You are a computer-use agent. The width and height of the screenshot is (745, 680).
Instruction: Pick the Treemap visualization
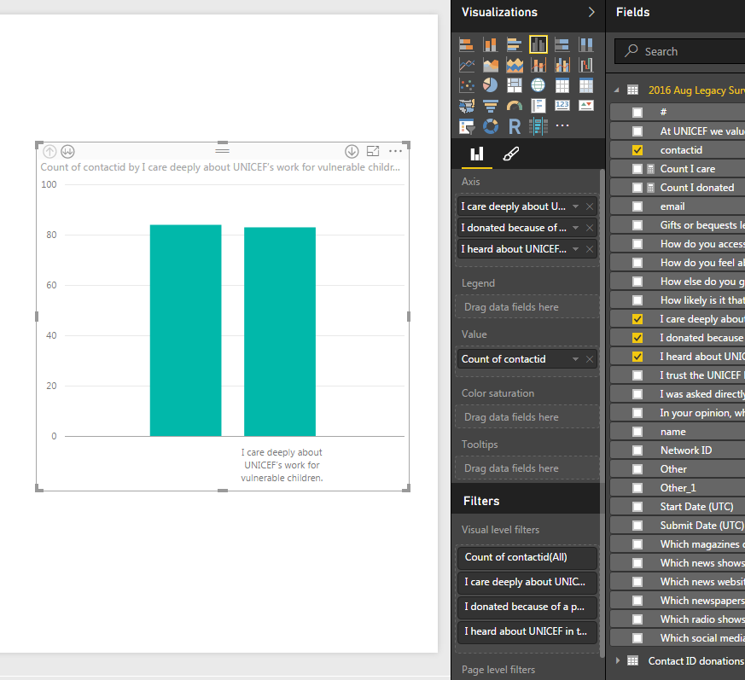click(x=514, y=85)
